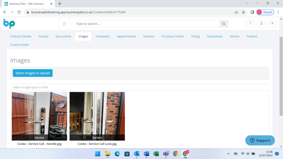Show hidden system tray icons

[229, 154]
